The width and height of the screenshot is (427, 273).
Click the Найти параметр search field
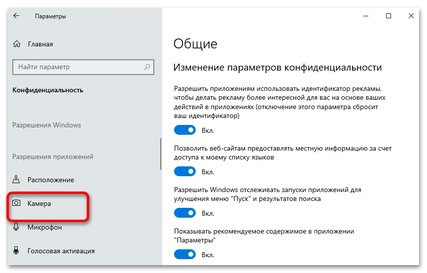click(x=83, y=67)
